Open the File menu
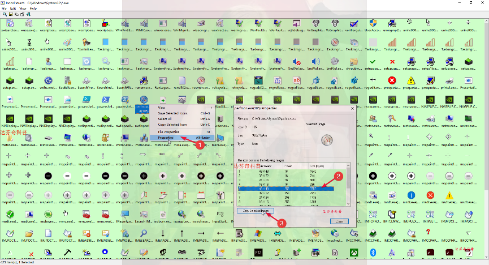489x265 pixels. point(4,8)
